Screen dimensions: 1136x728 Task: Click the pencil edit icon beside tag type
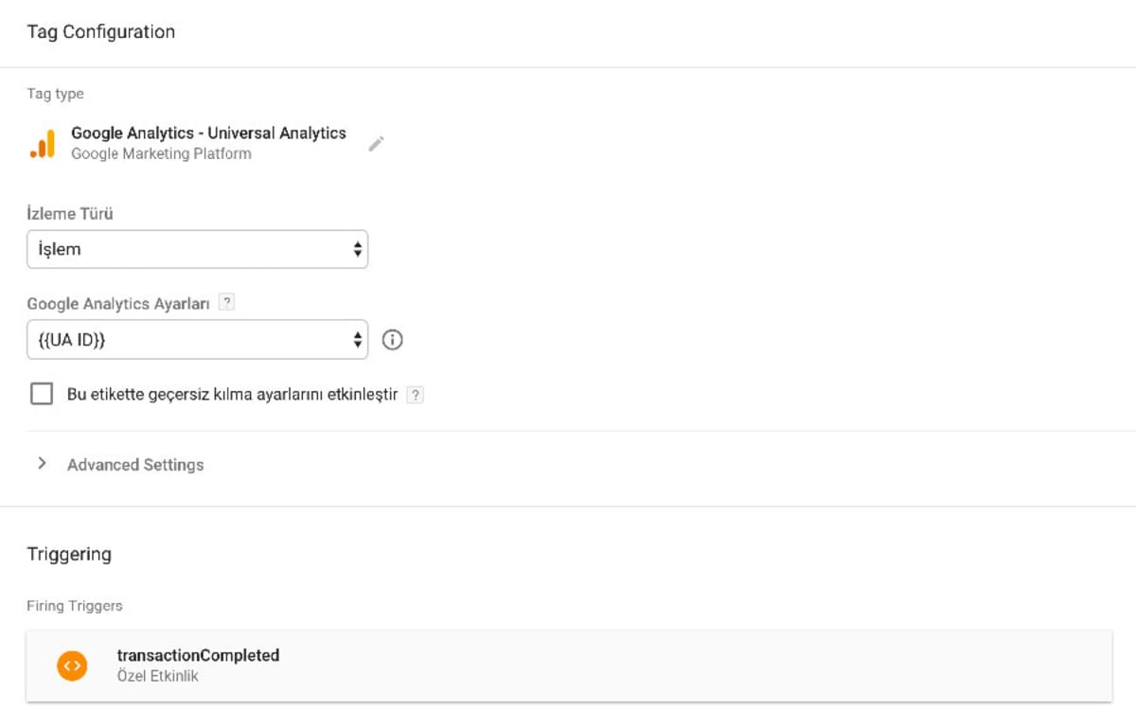[x=376, y=144]
